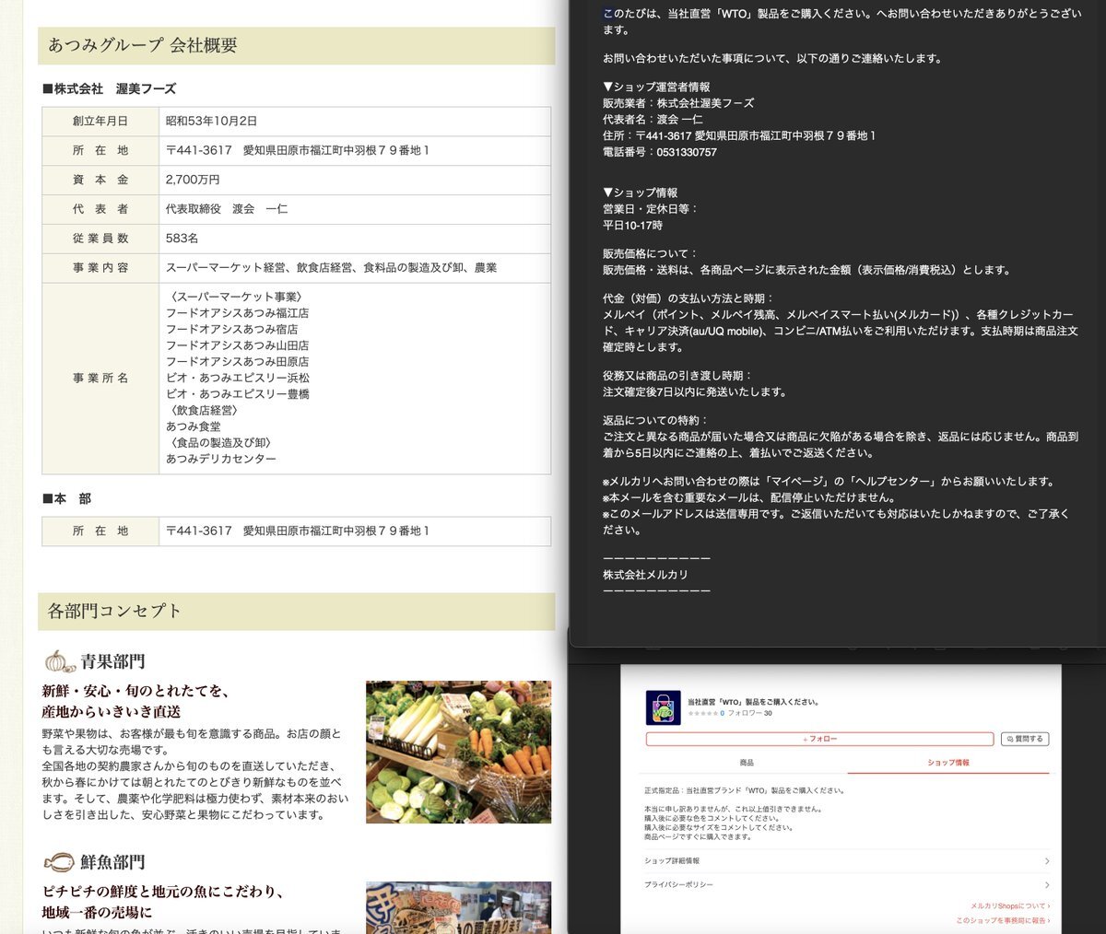Click 代表取締役 渡会 一仁 in the table
Screen dimensions: 1106x934
(x=227, y=209)
